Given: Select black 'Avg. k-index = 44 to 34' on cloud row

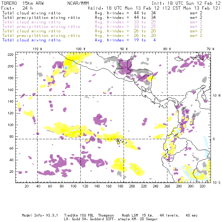Looking at the screenshot, I should [125, 13].
